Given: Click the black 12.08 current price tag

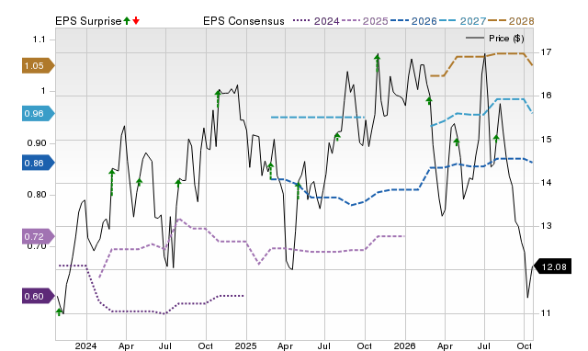Looking at the screenshot, I should coord(552,266).
